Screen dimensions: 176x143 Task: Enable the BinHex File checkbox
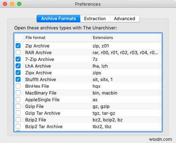coord(18,86)
